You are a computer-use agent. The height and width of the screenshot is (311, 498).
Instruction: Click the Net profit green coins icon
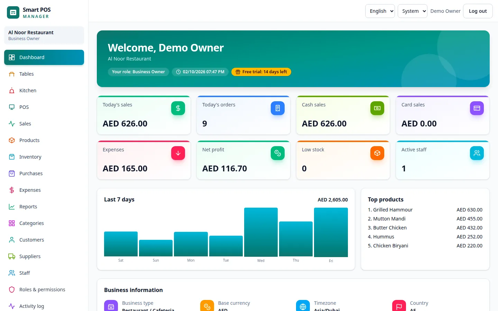[x=278, y=153]
